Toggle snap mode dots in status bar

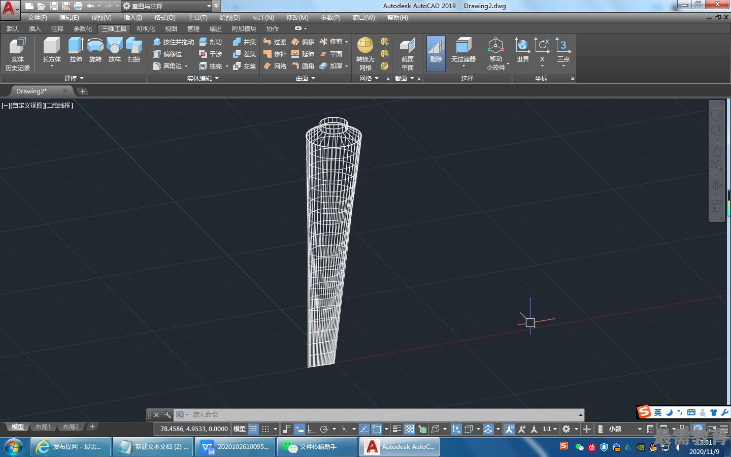click(265, 429)
